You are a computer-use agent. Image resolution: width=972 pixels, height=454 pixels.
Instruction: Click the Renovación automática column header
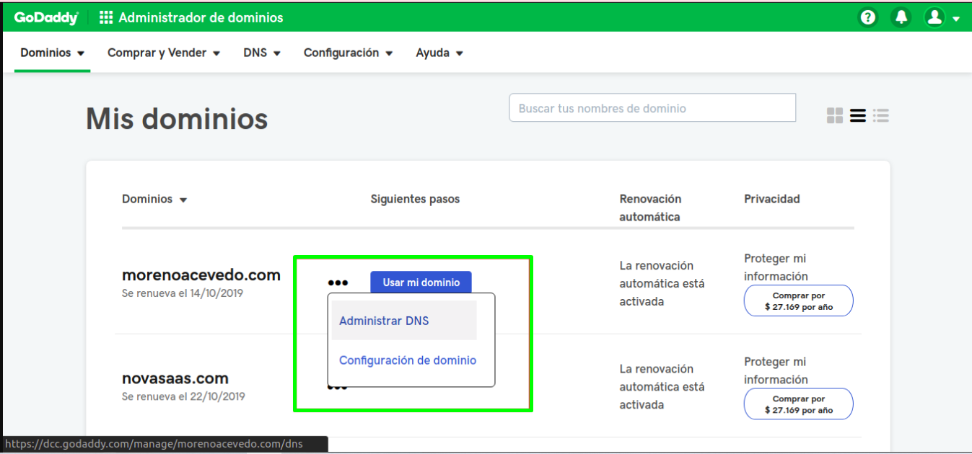(650, 208)
